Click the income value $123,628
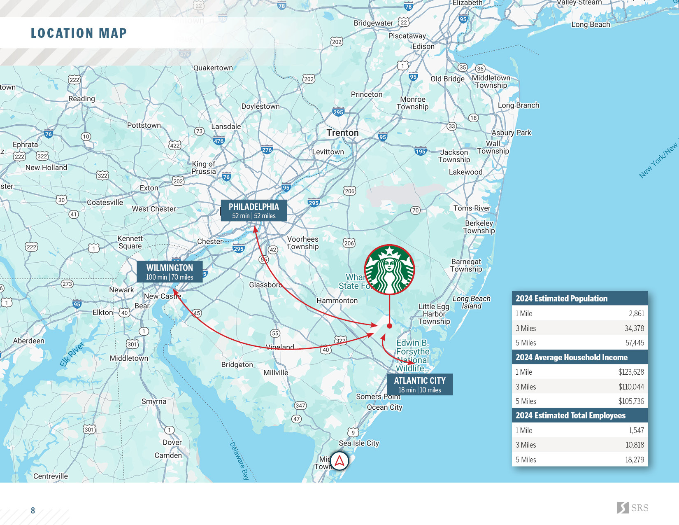The height and width of the screenshot is (525, 679). (x=631, y=372)
